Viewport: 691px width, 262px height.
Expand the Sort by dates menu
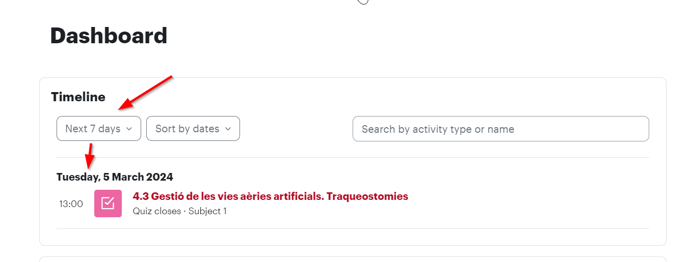tap(193, 129)
